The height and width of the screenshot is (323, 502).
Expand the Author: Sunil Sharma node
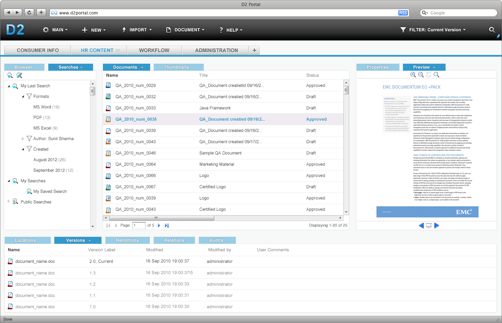coord(23,139)
